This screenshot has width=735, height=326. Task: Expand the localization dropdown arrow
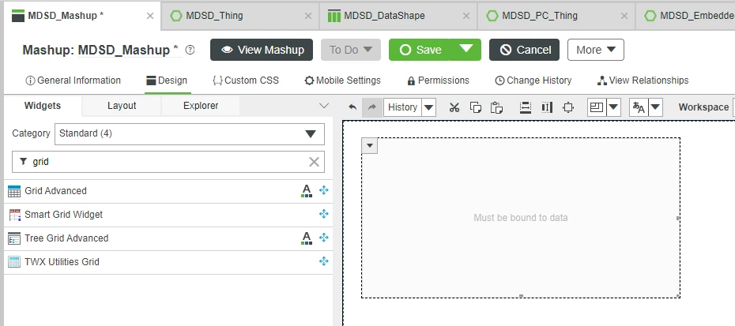(655, 107)
